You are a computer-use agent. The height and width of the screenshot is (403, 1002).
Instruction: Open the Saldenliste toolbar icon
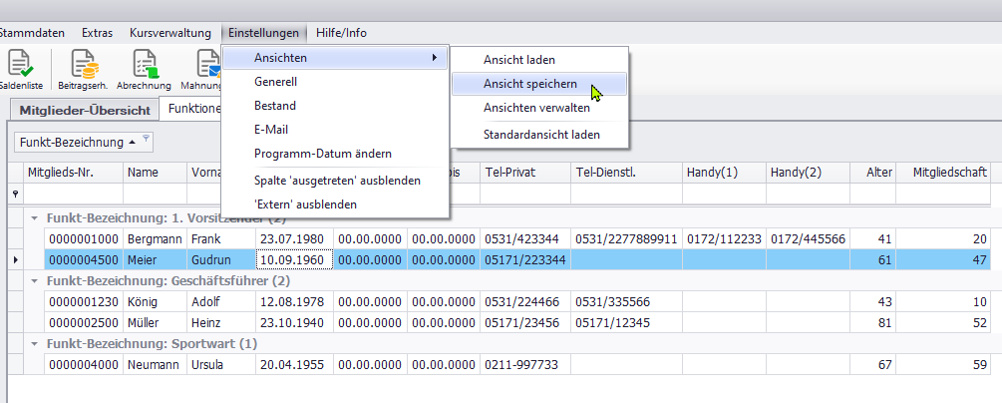click(x=20, y=68)
